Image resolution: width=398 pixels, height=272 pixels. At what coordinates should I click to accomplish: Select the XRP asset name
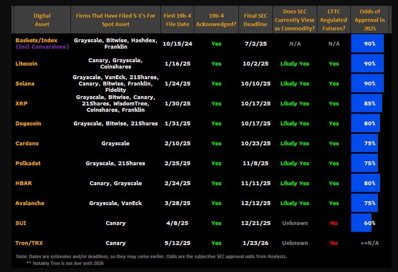point(21,103)
